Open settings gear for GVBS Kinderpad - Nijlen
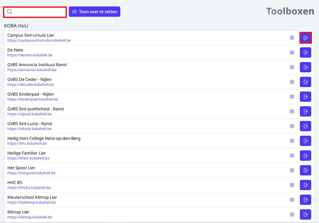The height and width of the screenshot is (223, 319). [292, 97]
